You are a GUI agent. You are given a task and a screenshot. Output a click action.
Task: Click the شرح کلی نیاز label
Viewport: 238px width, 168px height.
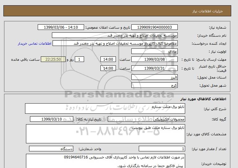[x=215, y=109]
